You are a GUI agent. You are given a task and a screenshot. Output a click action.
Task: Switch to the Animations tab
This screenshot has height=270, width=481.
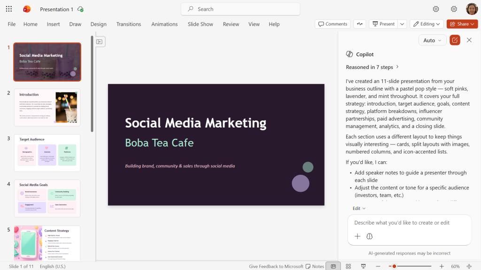click(164, 24)
